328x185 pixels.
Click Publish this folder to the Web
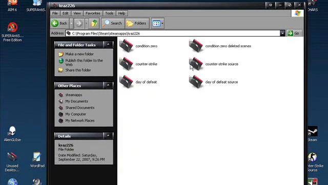84,63
